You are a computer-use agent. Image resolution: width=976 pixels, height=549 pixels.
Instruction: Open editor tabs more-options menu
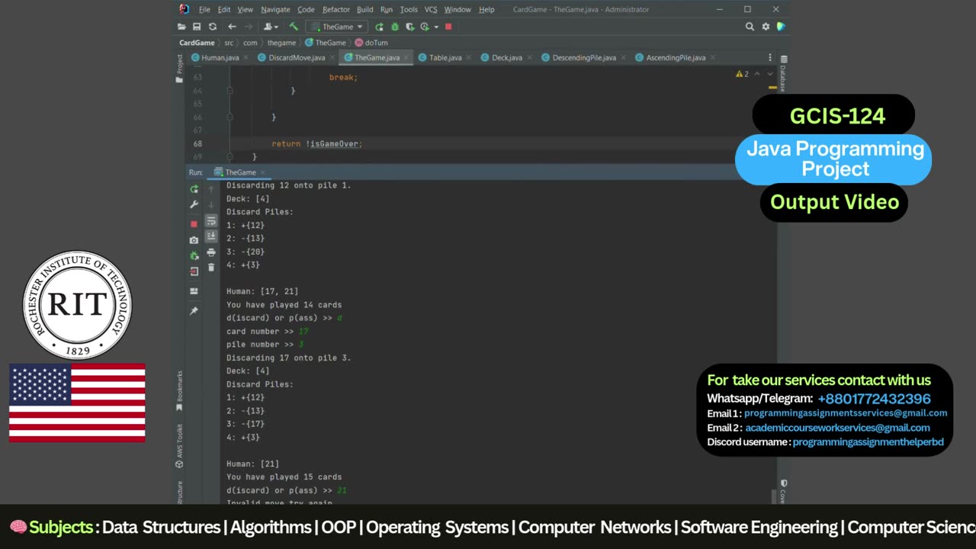click(769, 58)
